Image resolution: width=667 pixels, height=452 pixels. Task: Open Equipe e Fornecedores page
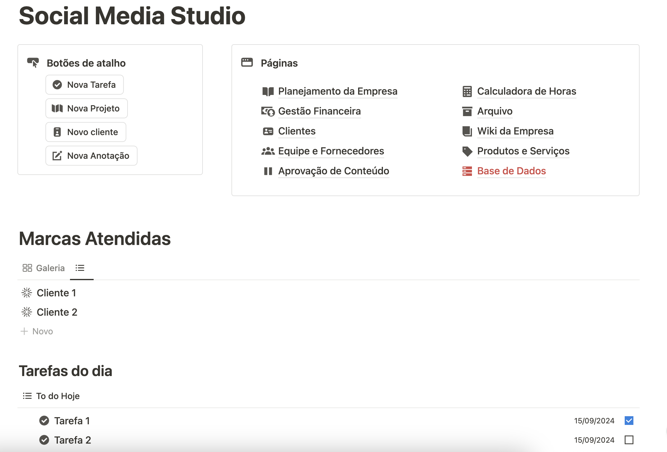point(331,151)
